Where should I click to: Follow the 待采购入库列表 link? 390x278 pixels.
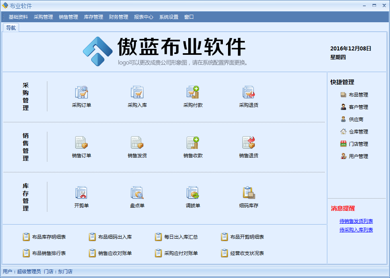(x=356, y=230)
